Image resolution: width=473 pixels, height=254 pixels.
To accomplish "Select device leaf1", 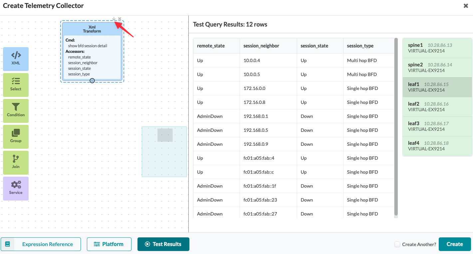I will 437,87.
